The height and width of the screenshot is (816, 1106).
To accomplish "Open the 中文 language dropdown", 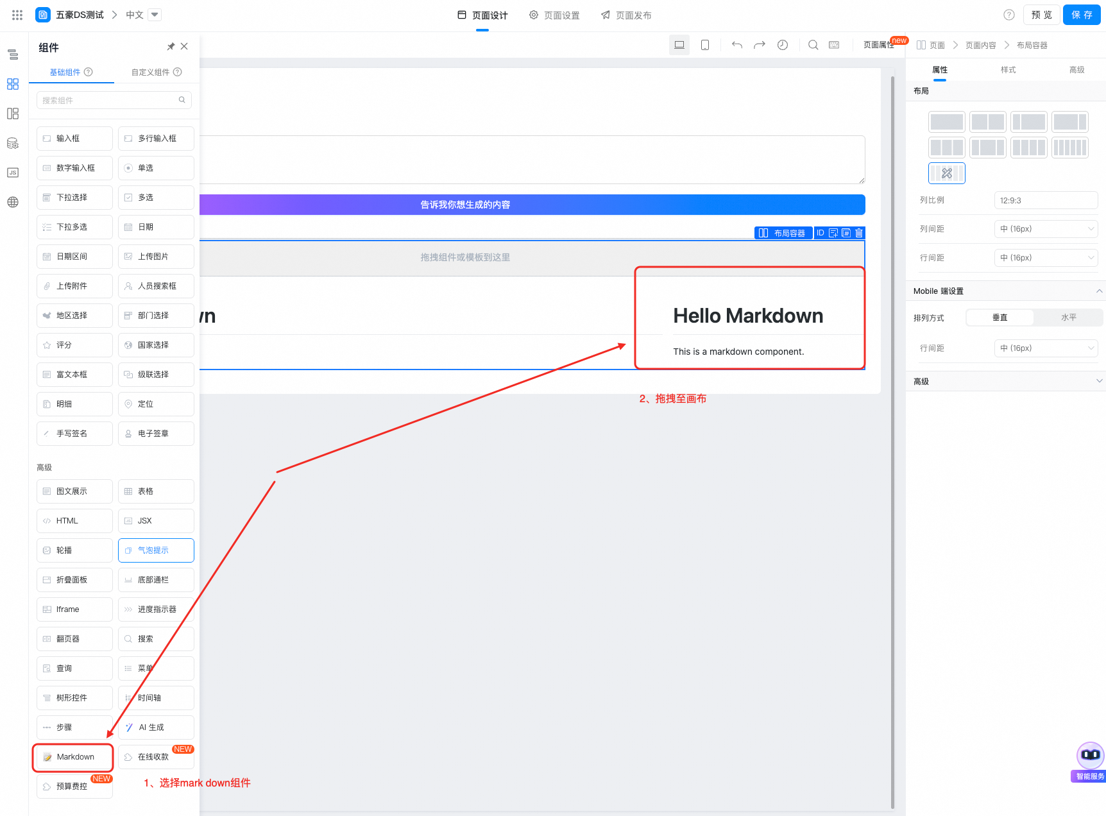I will point(155,15).
